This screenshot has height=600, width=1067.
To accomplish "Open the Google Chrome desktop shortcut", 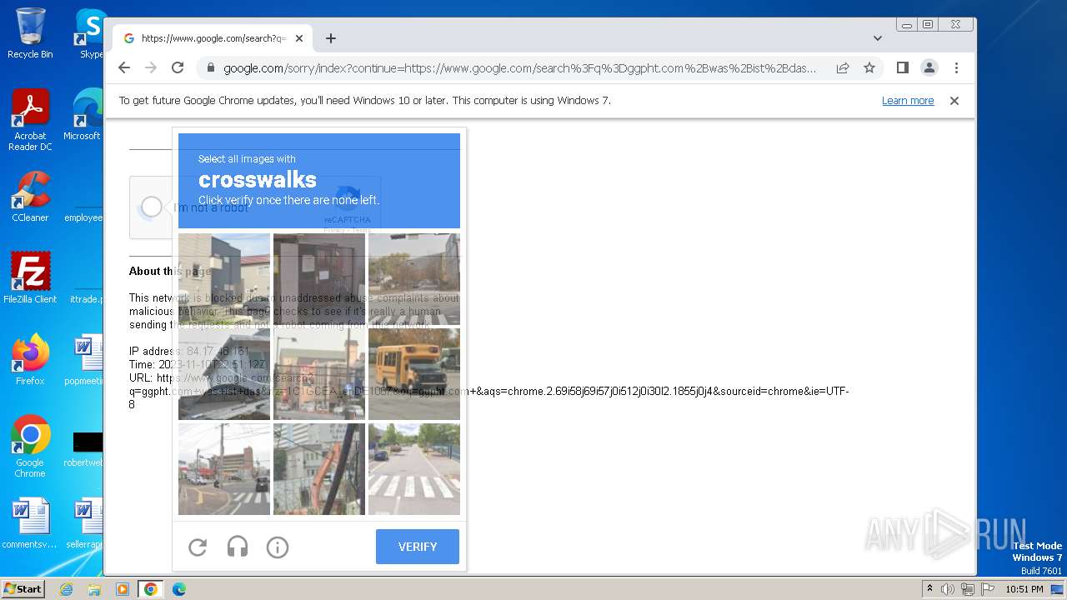I will (30, 447).
